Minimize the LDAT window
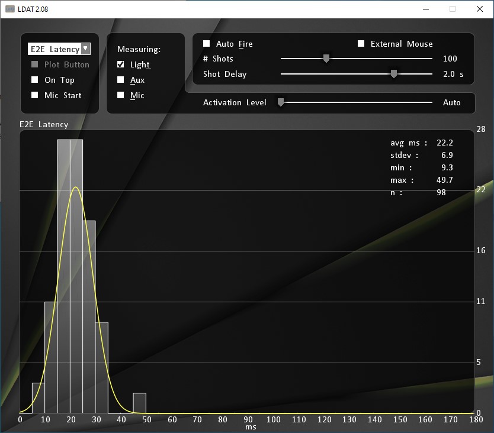The height and width of the screenshot is (433, 494). click(426, 9)
